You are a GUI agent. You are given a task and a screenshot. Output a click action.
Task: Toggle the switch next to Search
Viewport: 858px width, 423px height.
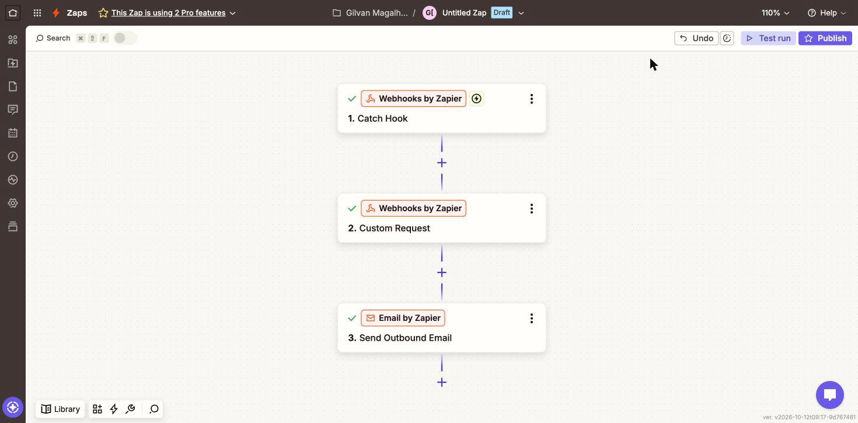(x=125, y=38)
